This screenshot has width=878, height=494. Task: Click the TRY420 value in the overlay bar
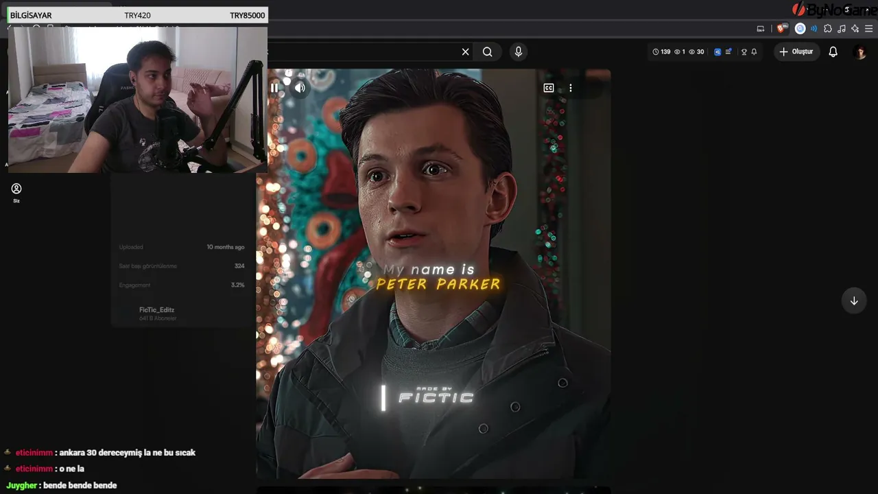(137, 15)
